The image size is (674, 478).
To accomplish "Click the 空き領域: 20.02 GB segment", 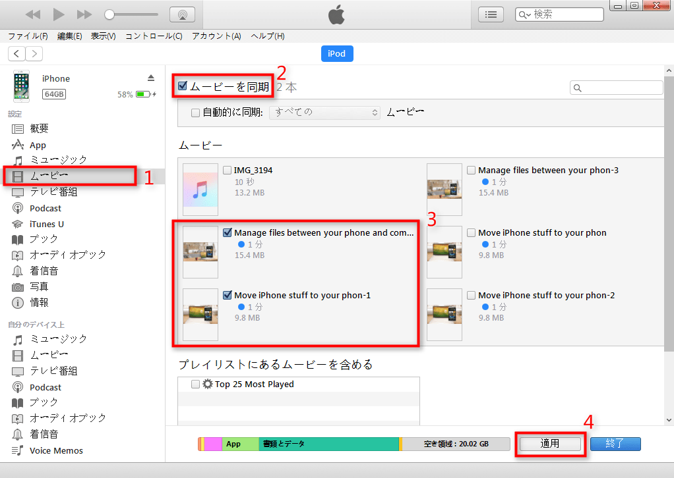I will 456,444.
